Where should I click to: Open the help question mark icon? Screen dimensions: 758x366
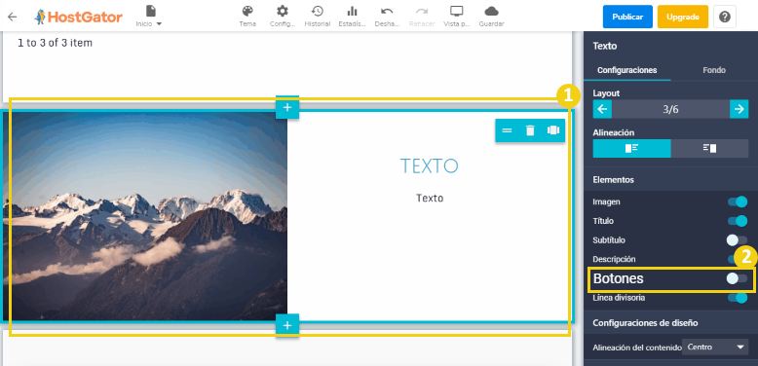[x=724, y=17]
